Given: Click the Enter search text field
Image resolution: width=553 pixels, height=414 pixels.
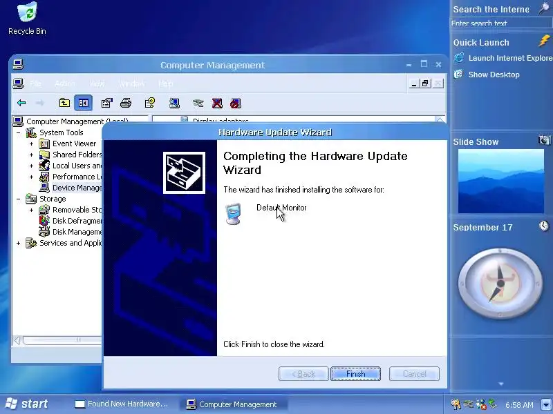Looking at the screenshot, I should (500, 23).
